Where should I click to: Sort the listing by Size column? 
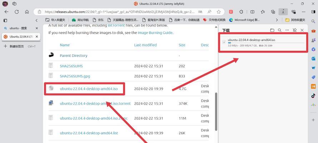pos(182,45)
